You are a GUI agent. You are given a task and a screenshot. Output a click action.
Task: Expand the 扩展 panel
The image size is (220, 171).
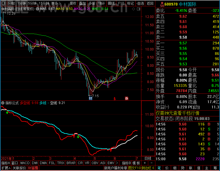[x=6, y=168]
